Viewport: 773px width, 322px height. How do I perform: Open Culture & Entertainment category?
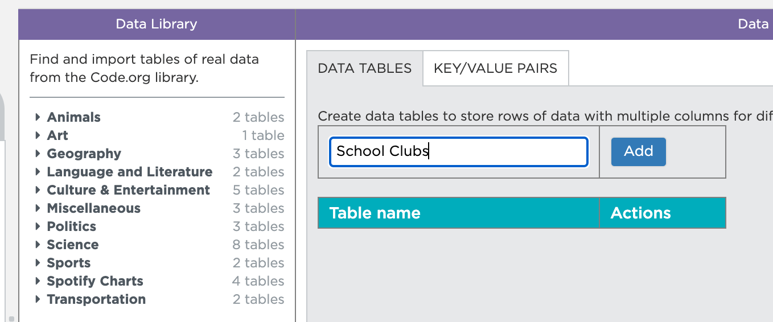click(x=128, y=190)
